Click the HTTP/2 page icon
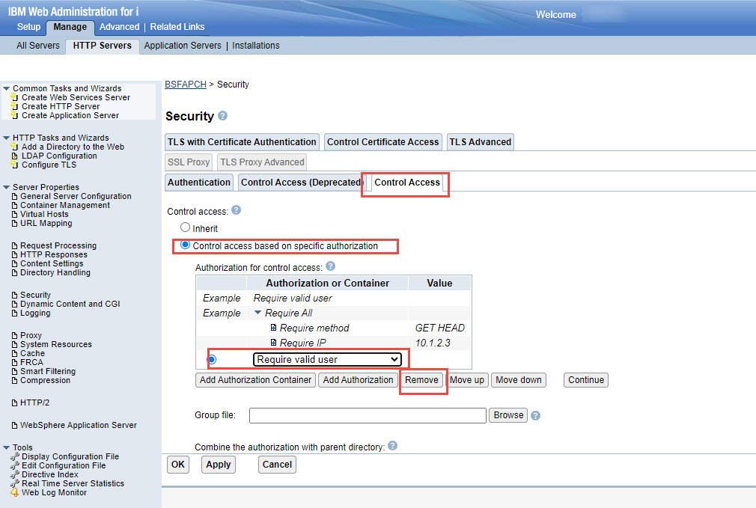Screen dimensions: 756x508 [x=14, y=403]
